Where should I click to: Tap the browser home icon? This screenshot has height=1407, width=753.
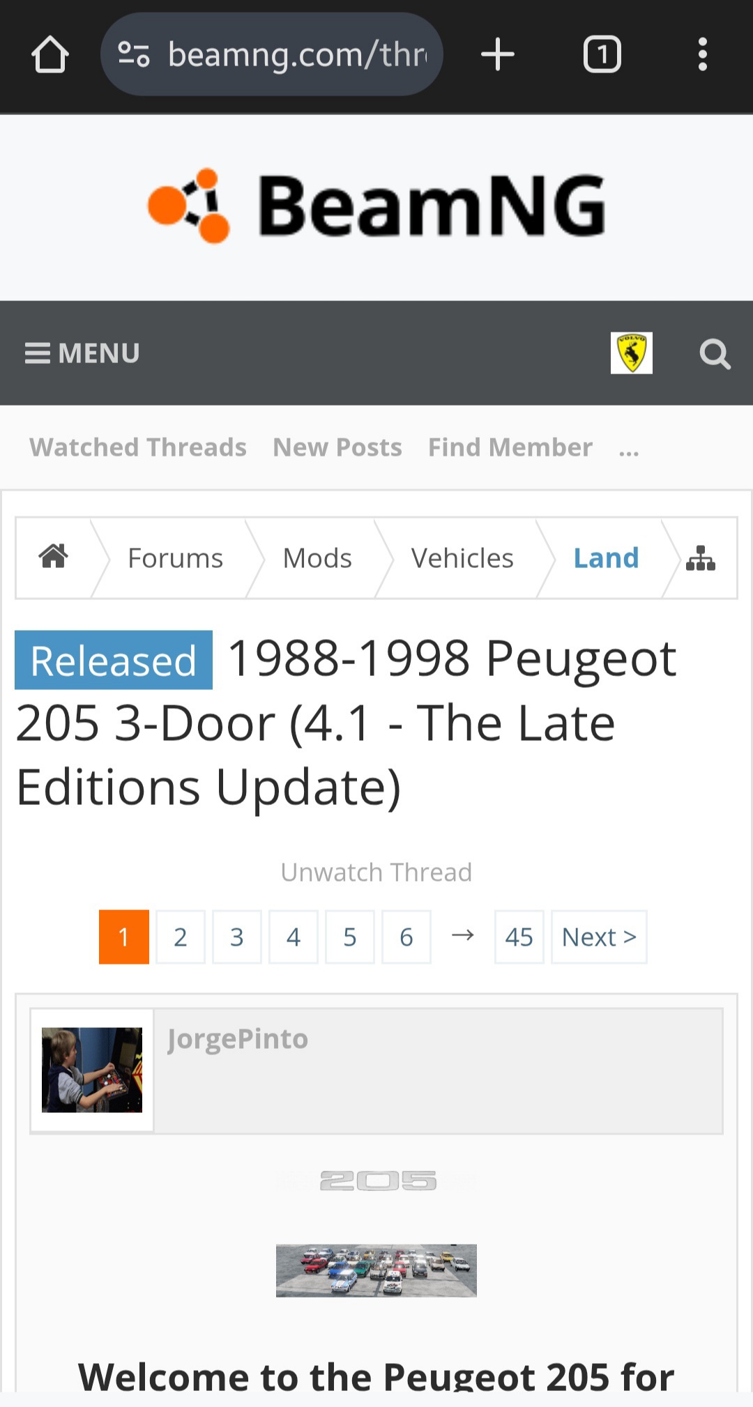pos(50,54)
